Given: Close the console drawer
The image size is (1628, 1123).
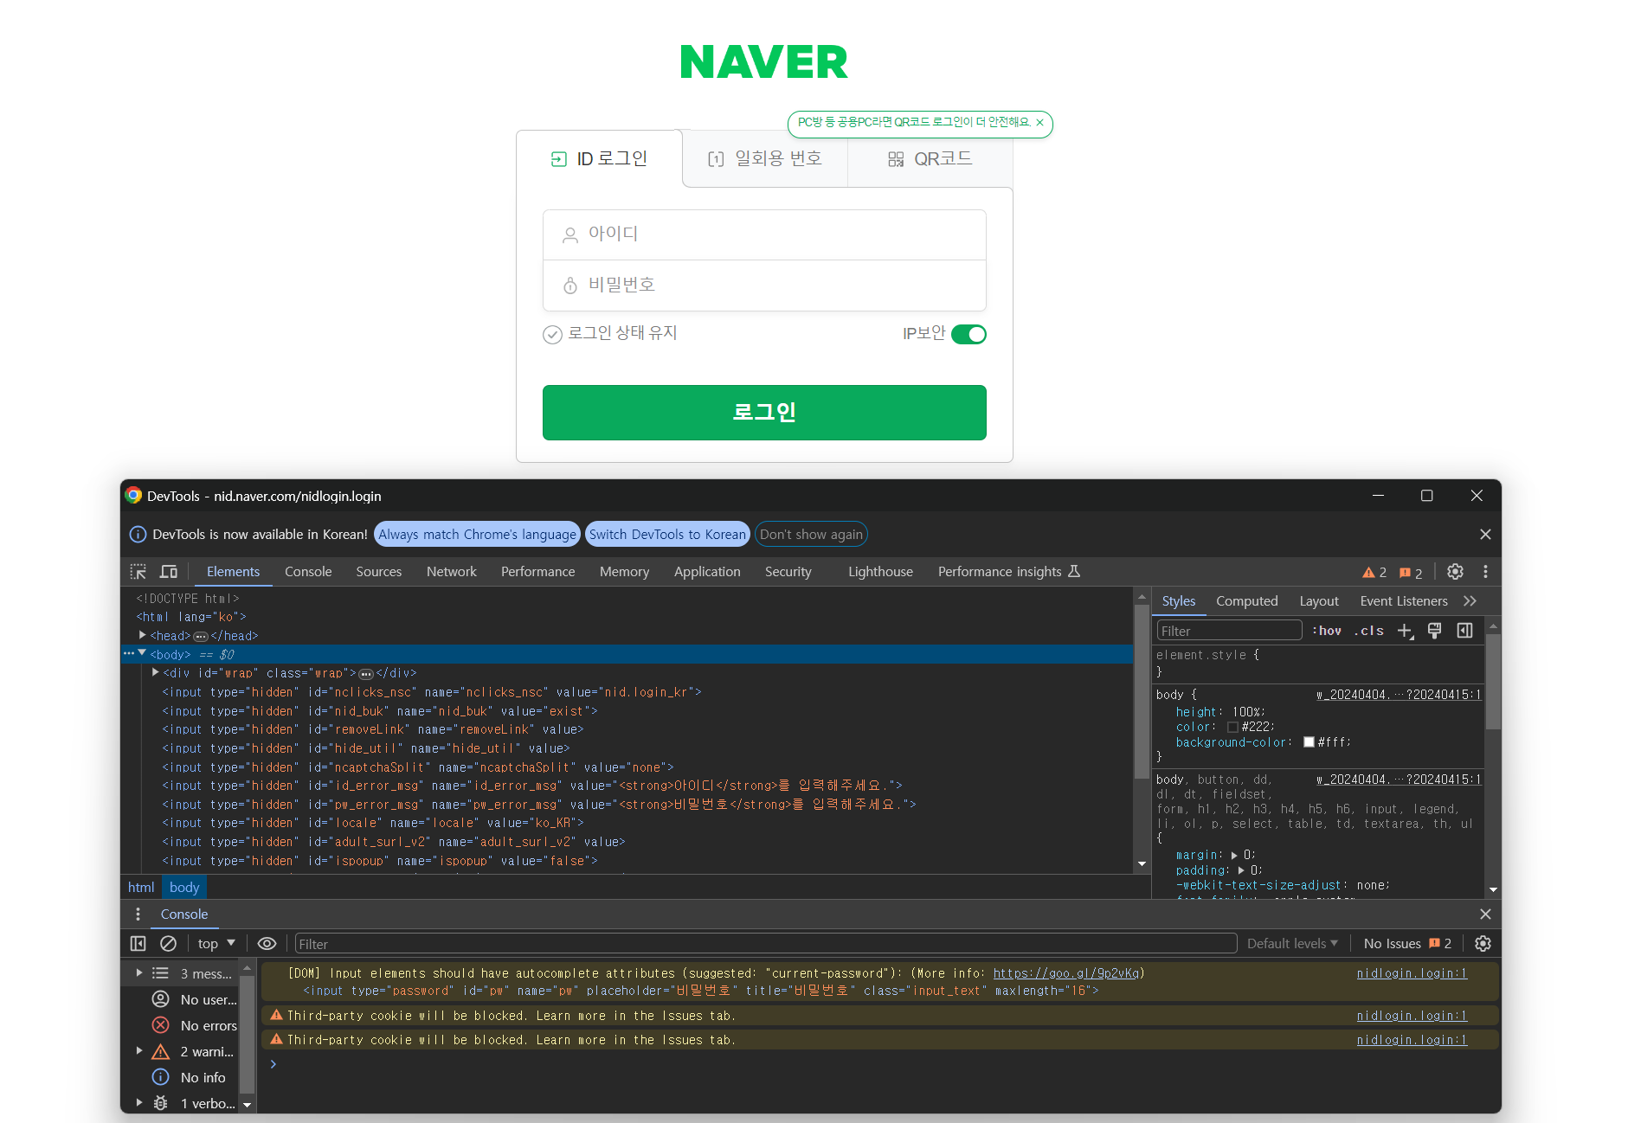Looking at the screenshot, I should [x=1485, y=914].
